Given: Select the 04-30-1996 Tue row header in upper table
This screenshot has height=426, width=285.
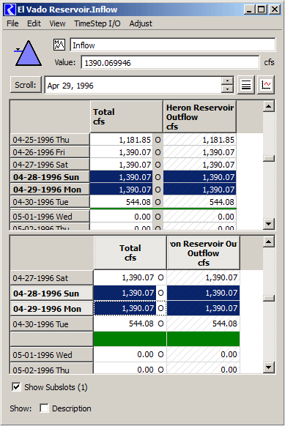Looking at the screenshot, I should click(50, 202).
